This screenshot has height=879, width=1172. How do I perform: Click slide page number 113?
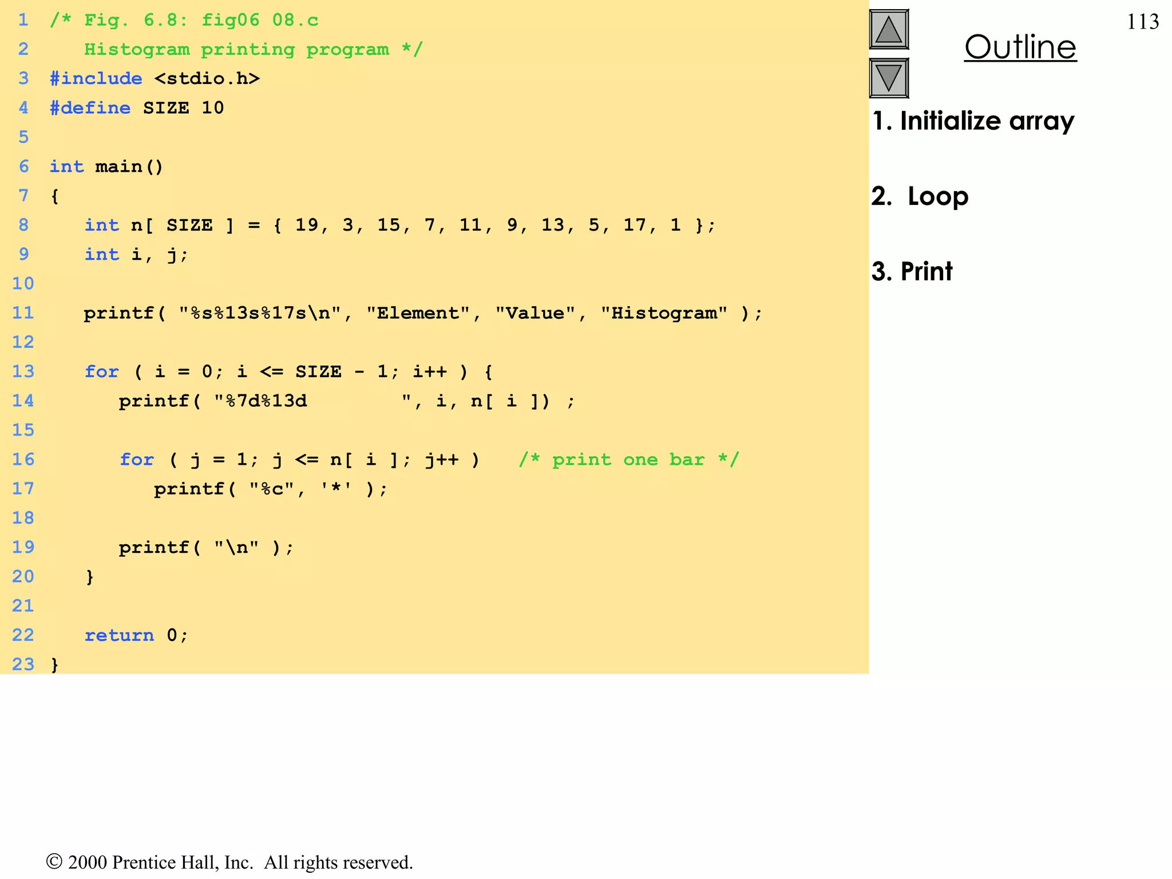pos(1143,22)
